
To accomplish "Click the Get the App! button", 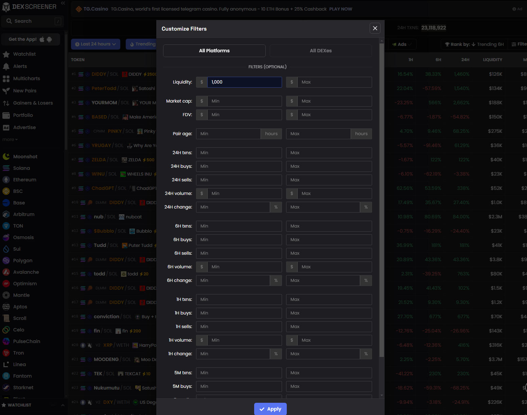I will [x=31, y=39].
